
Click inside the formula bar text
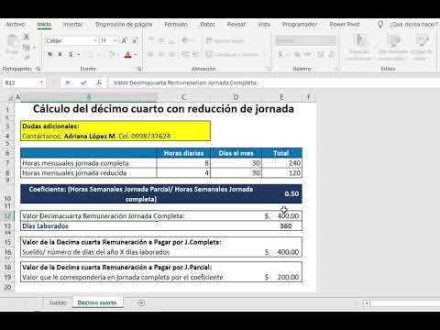click(186, 82)
